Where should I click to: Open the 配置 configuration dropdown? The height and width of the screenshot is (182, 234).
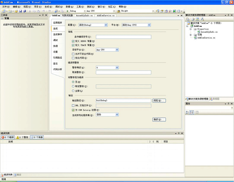[93, 25]
